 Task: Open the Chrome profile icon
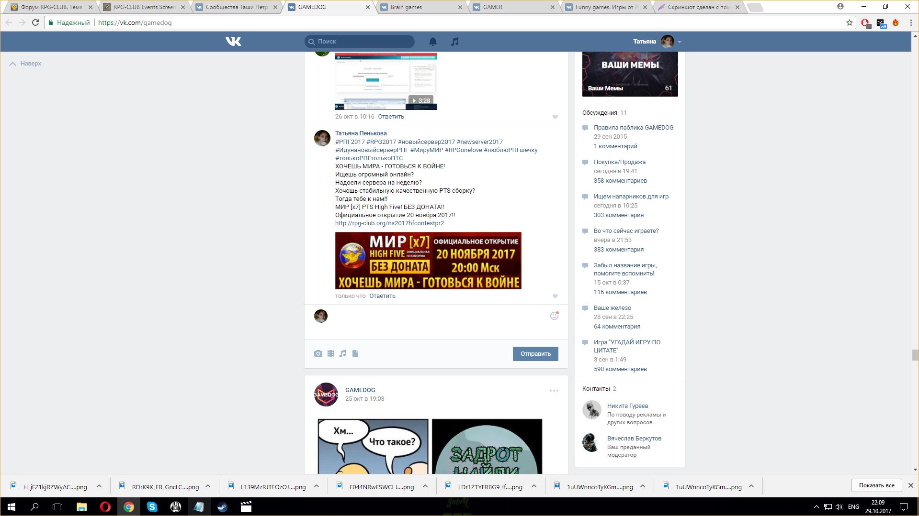coord(840,7)
